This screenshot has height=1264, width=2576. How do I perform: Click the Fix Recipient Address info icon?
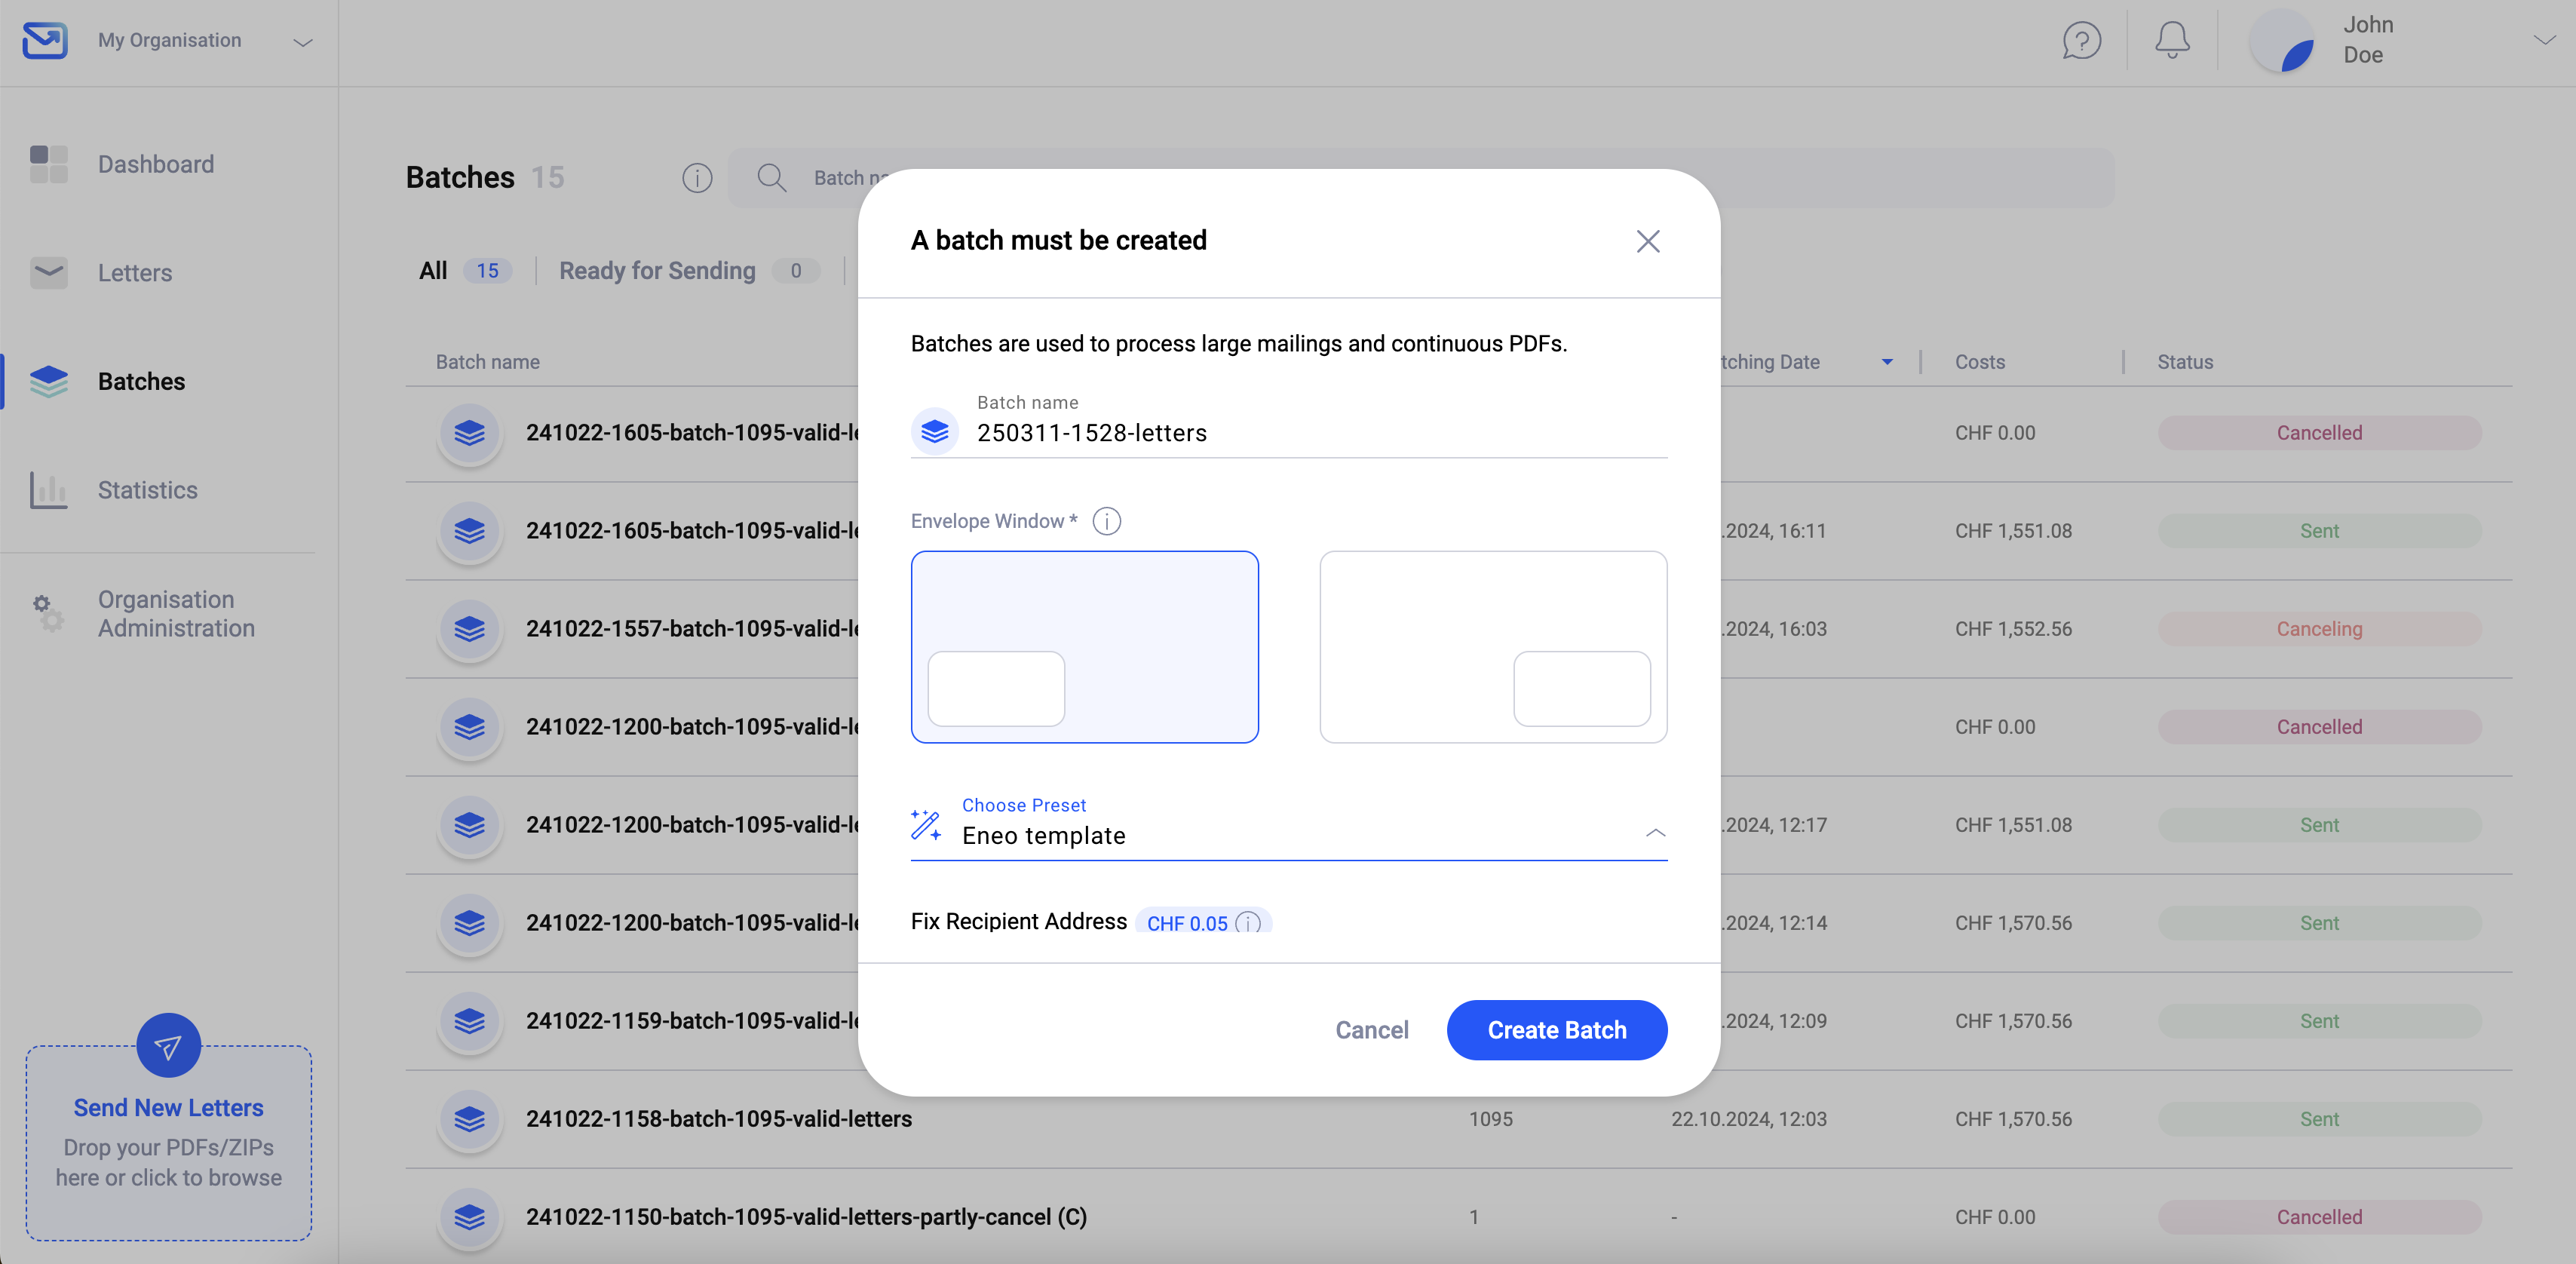coord(1248,923)
